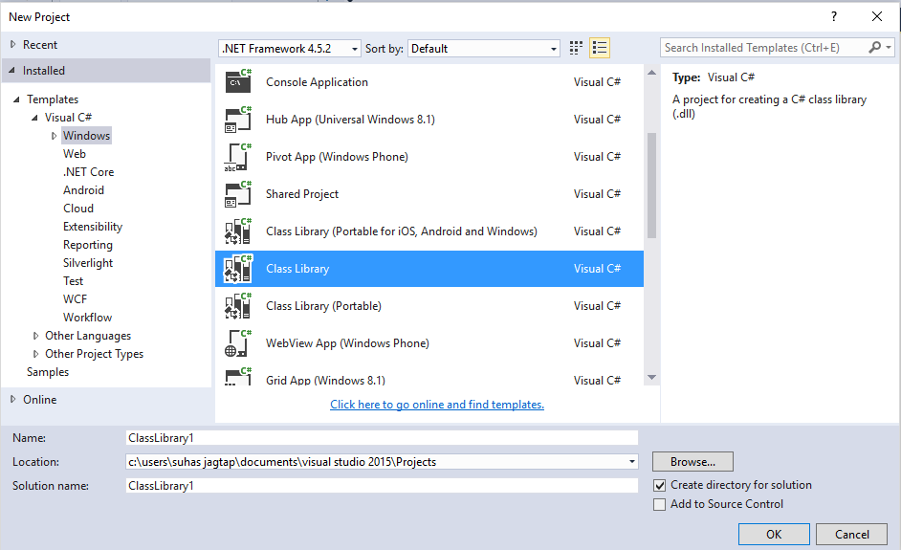Click the Pivot App (Windows Phone) icon
901x550 pixels.
tap(238, 157)
